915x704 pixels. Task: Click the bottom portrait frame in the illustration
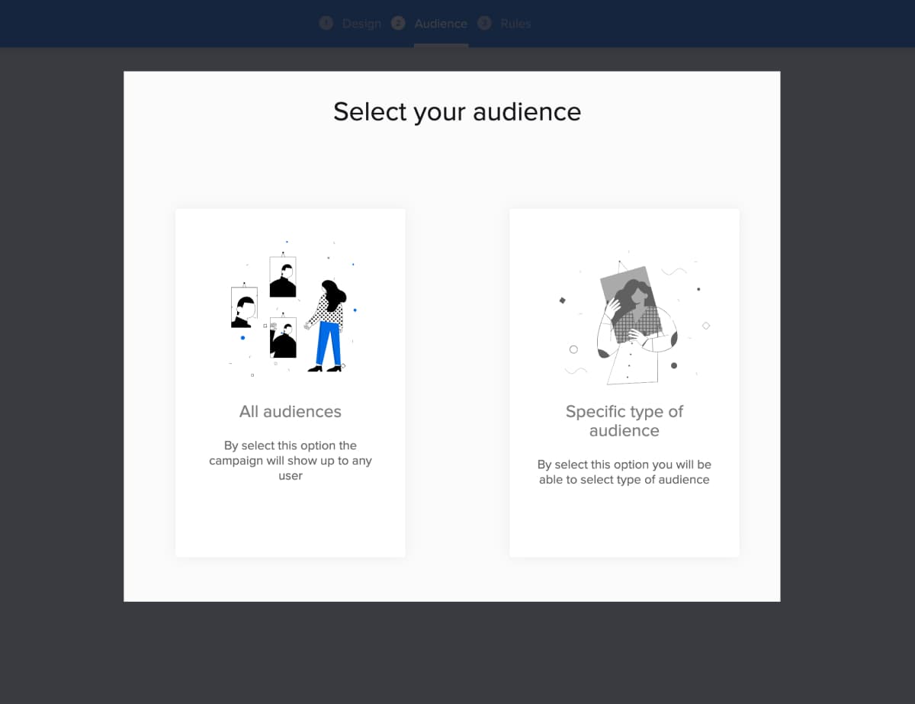(283, 338)
